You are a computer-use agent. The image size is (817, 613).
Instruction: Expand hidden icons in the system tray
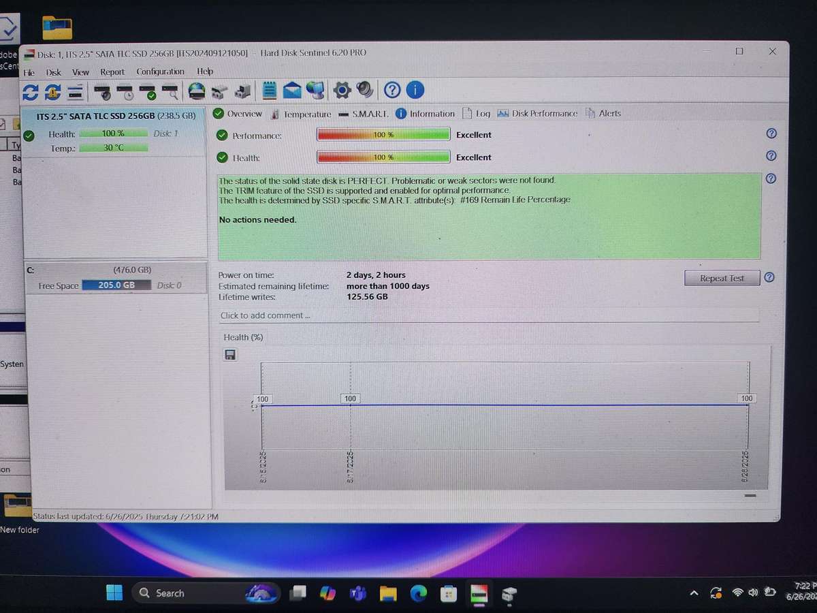693,593
